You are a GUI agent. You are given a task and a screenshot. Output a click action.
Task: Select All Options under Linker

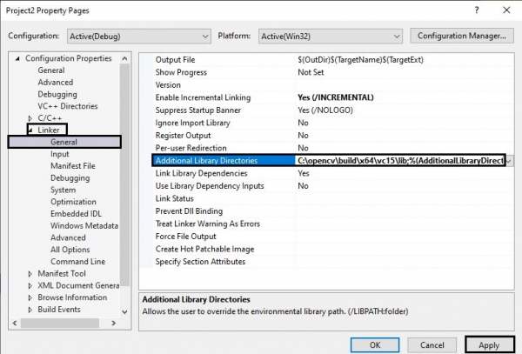70,250
